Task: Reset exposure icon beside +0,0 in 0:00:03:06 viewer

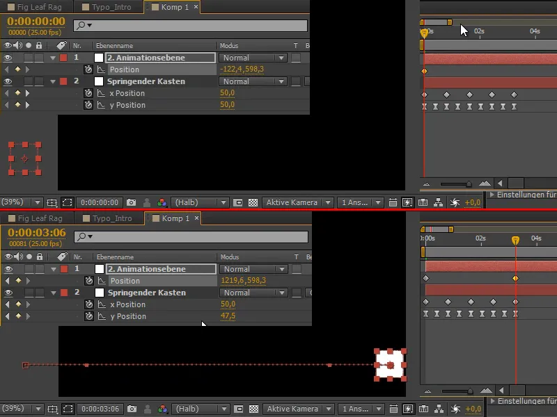Action: [x=455, y=409]
